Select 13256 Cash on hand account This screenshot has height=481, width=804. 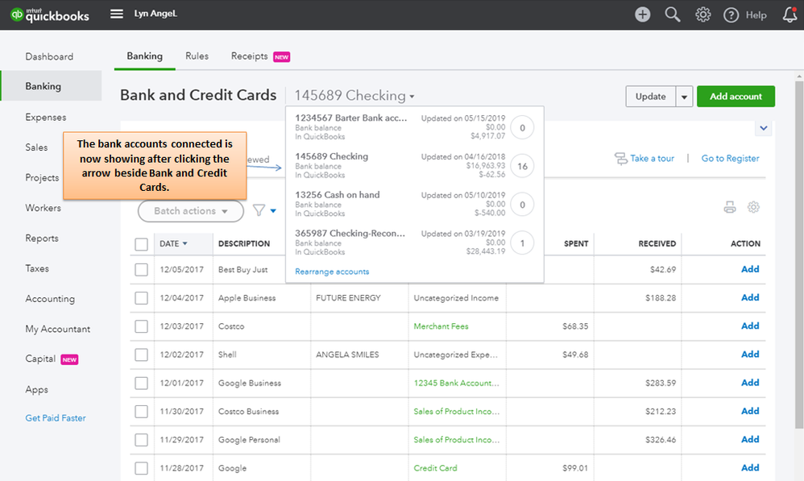click(x=413, y=204)
